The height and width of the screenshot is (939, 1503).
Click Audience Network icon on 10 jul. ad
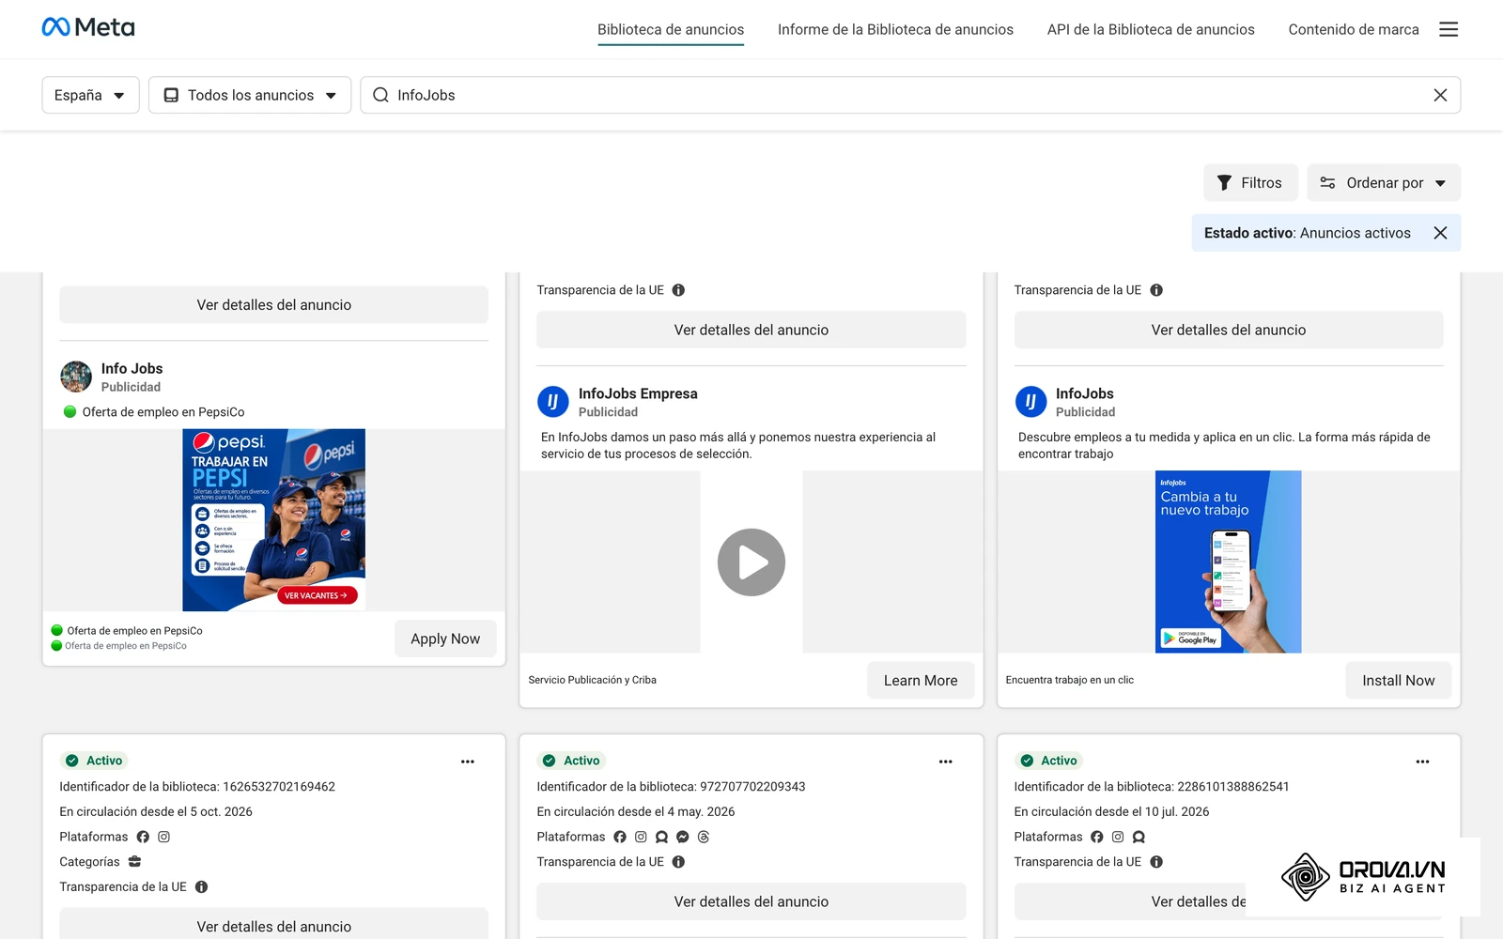tap(1139, 837)
